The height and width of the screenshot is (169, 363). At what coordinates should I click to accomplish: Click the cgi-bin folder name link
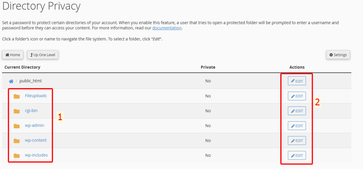pos(31,111)
